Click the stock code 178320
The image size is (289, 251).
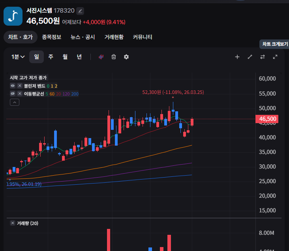[64, 11]
